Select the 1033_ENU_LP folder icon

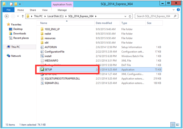pos(42,29)
